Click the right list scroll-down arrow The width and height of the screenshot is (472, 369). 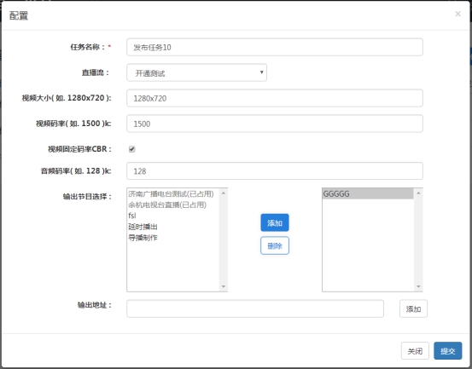418,286
